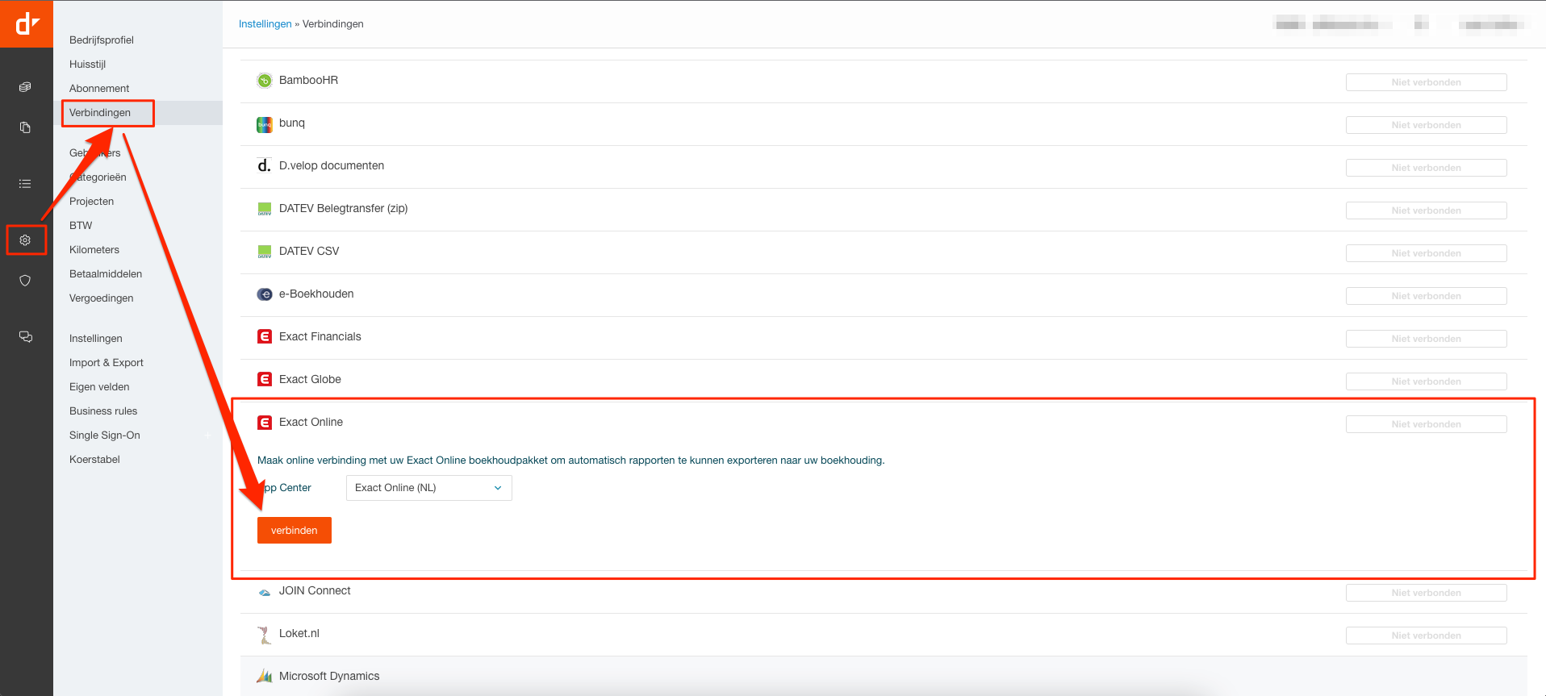
Task: Click Niet verbonden button for Exact Financials
Action: [1426, 339]
